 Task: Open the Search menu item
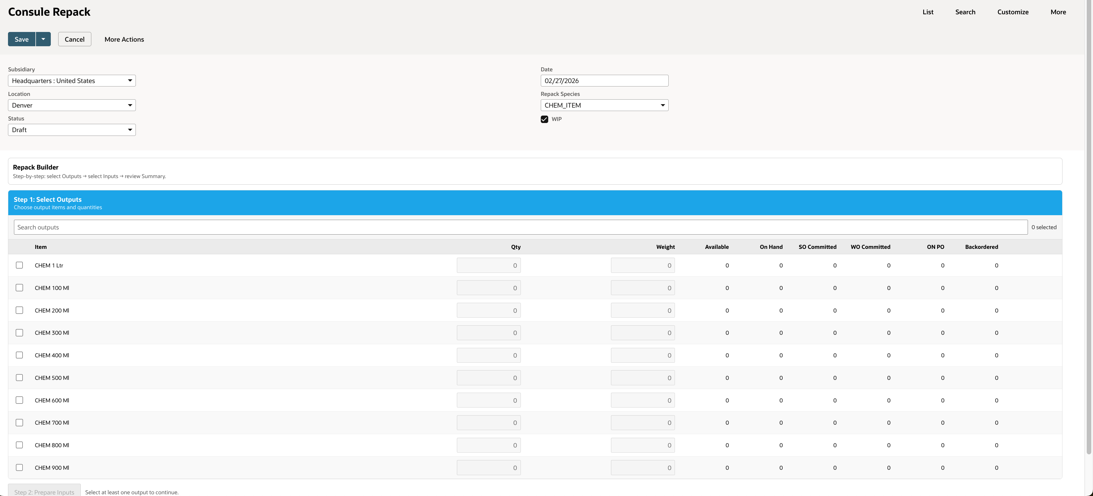click(965, 11)
